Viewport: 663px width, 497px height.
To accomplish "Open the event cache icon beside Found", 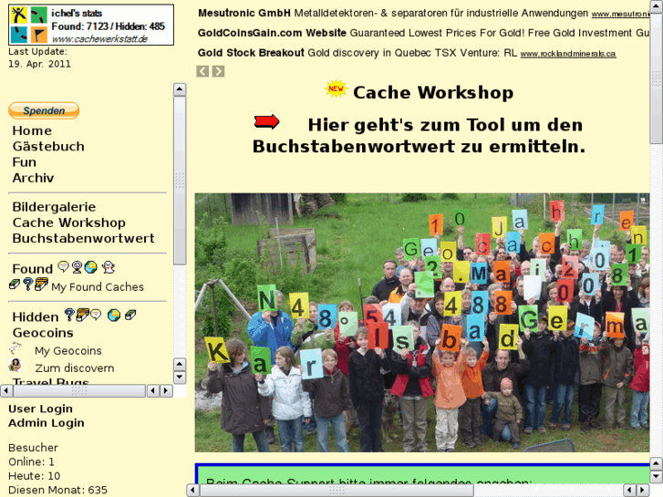I will click(x=63, y=266).
